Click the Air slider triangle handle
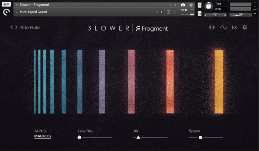 point(138,137)
